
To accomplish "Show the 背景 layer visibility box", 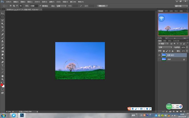I will tap(159, 59).
